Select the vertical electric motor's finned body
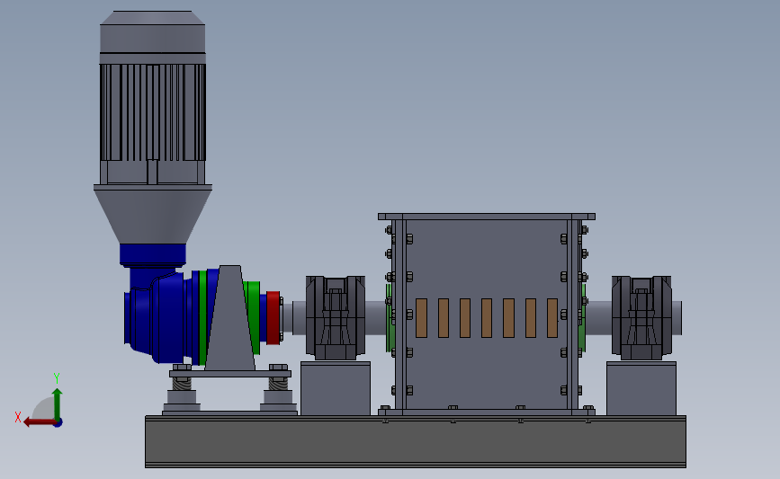This screenshot has height=479, width=780. click(153, 112)
